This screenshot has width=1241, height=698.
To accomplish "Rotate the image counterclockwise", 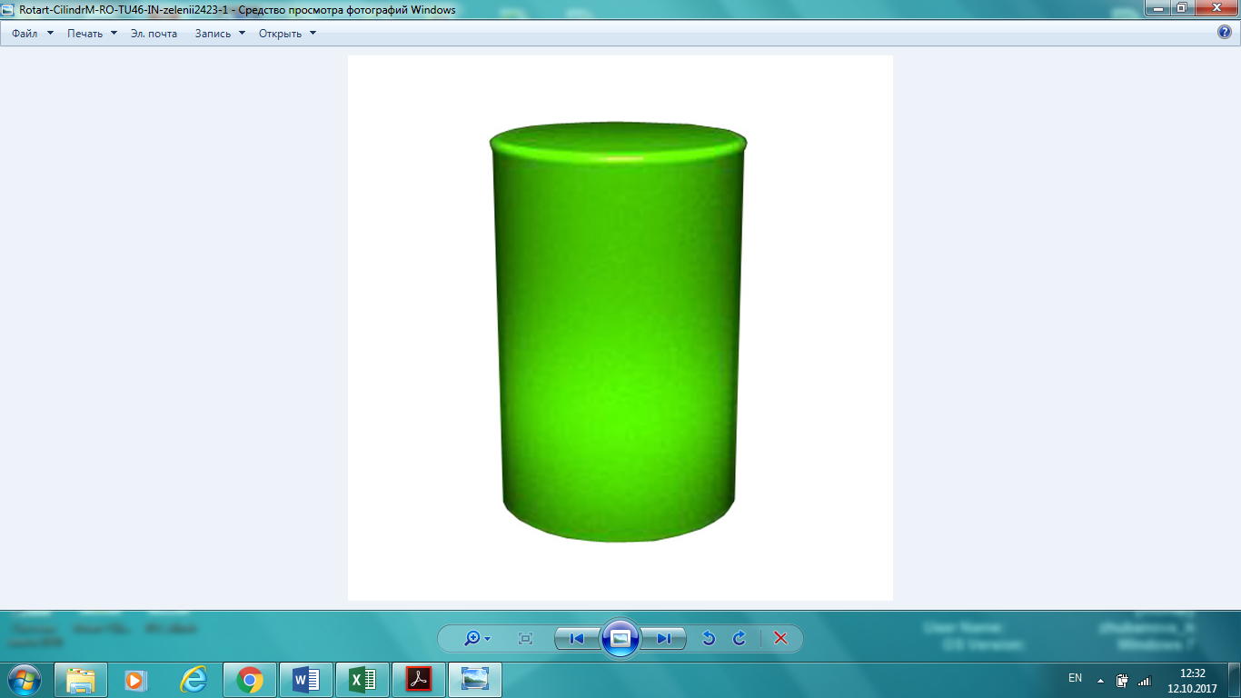I will 709,639.
